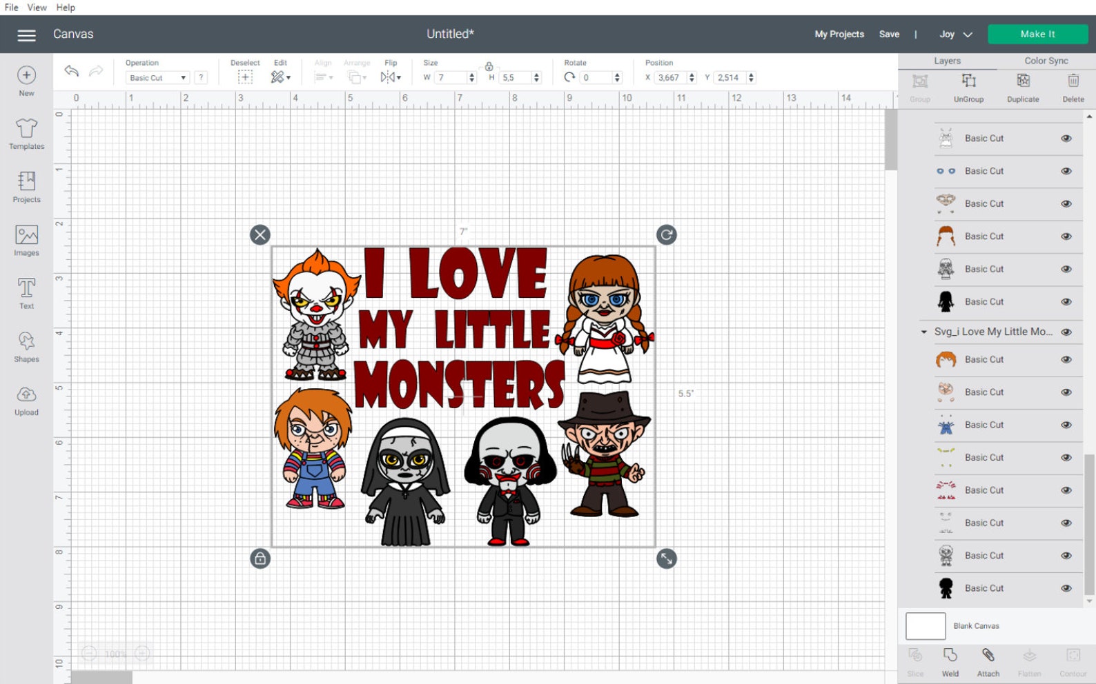Open the hamburger main menu

26,34
